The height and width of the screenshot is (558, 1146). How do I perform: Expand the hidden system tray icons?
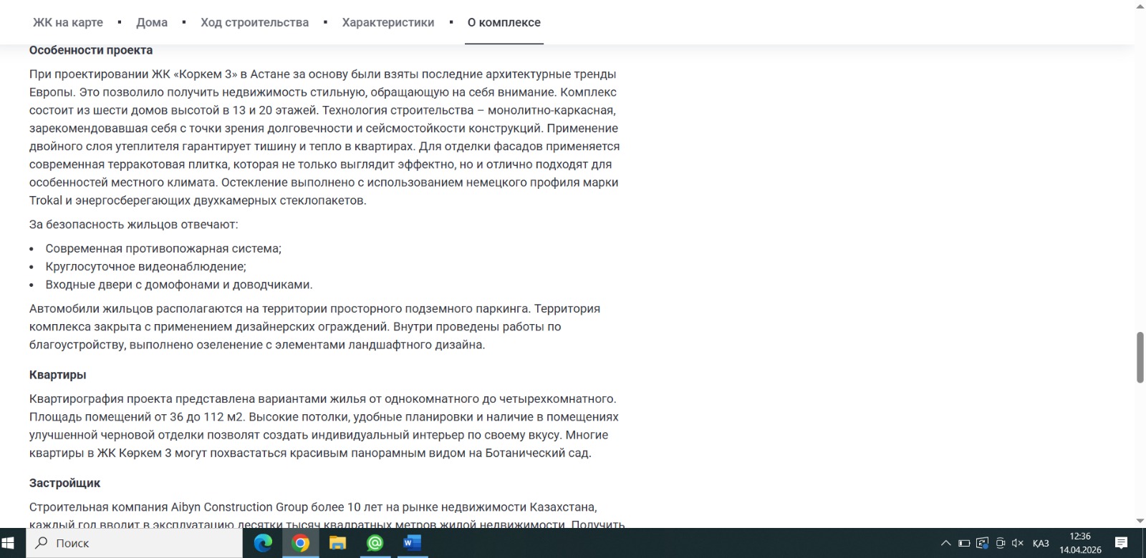(x=945, y=544)
